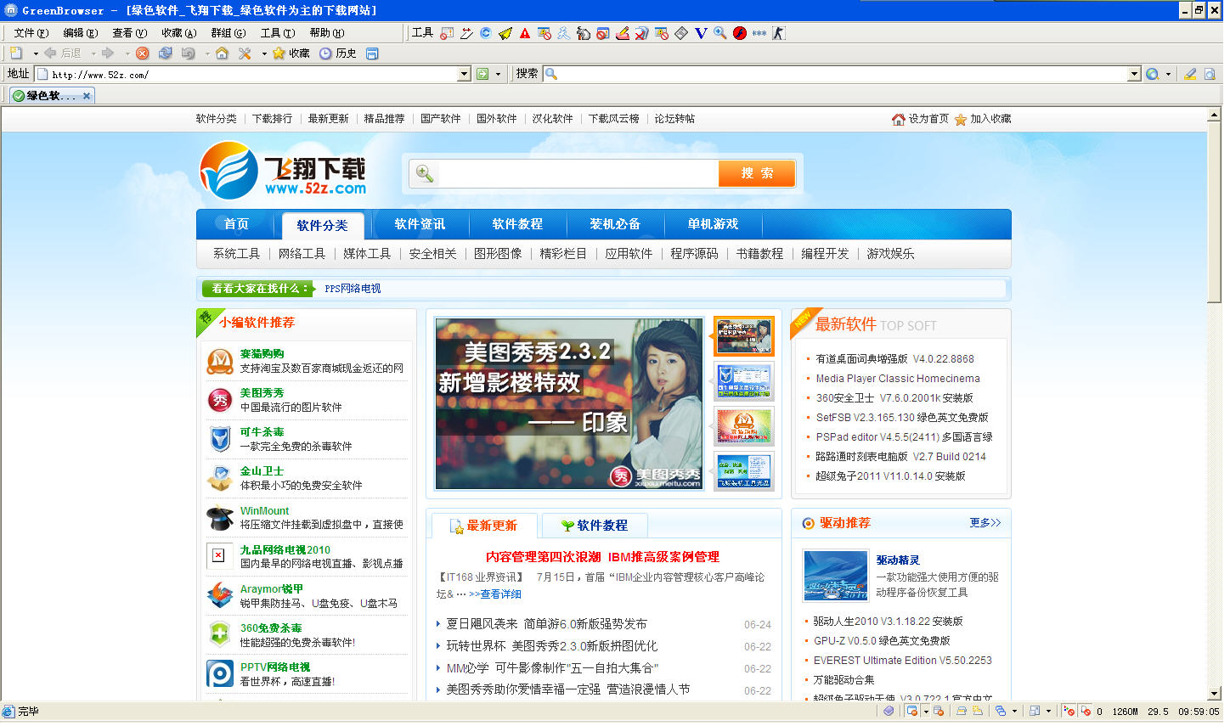Close the 绿色软... browser tab

pyautogui.click(x=87, y=96)
